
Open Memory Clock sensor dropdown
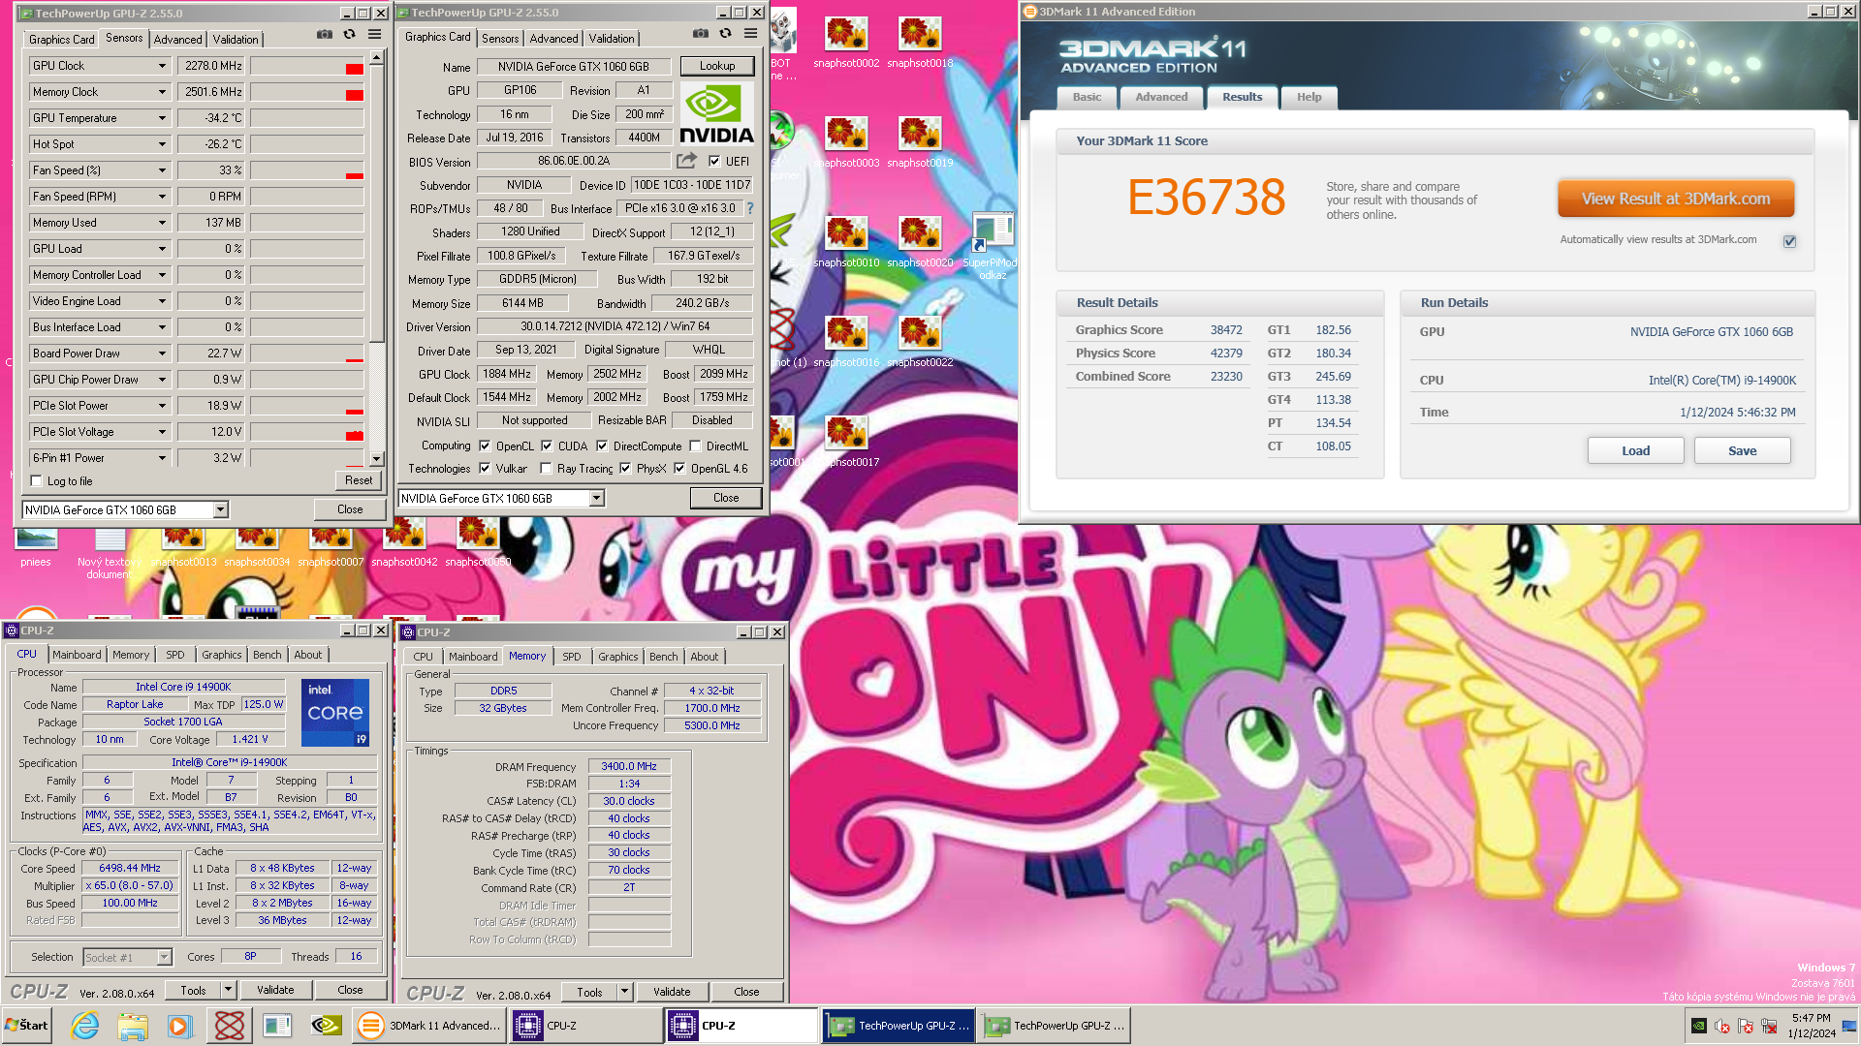point(162,92)
